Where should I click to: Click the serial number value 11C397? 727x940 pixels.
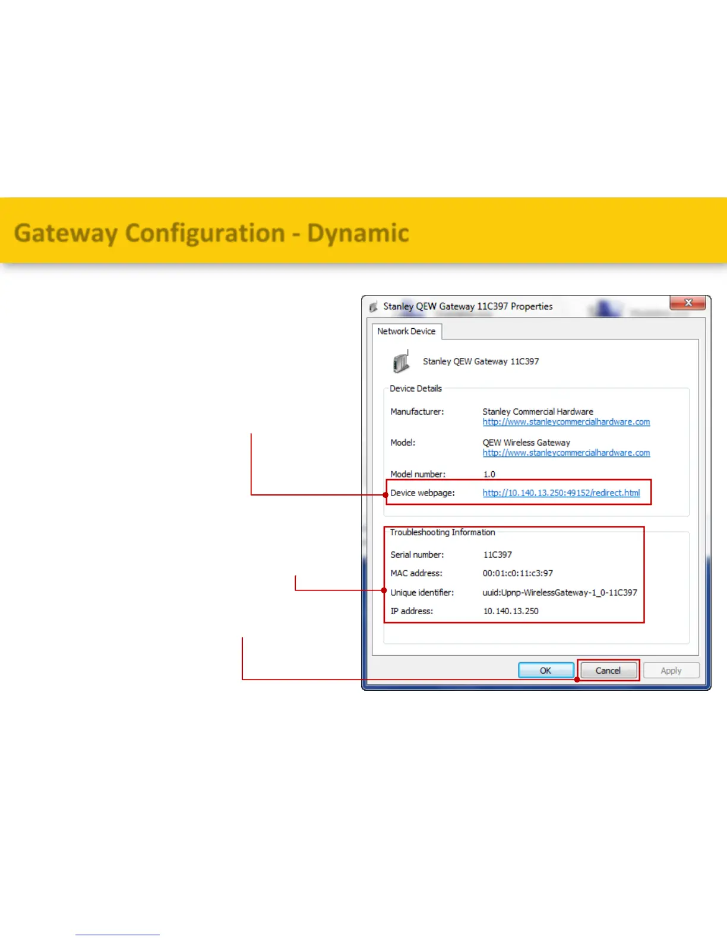[x=498, y=555]
